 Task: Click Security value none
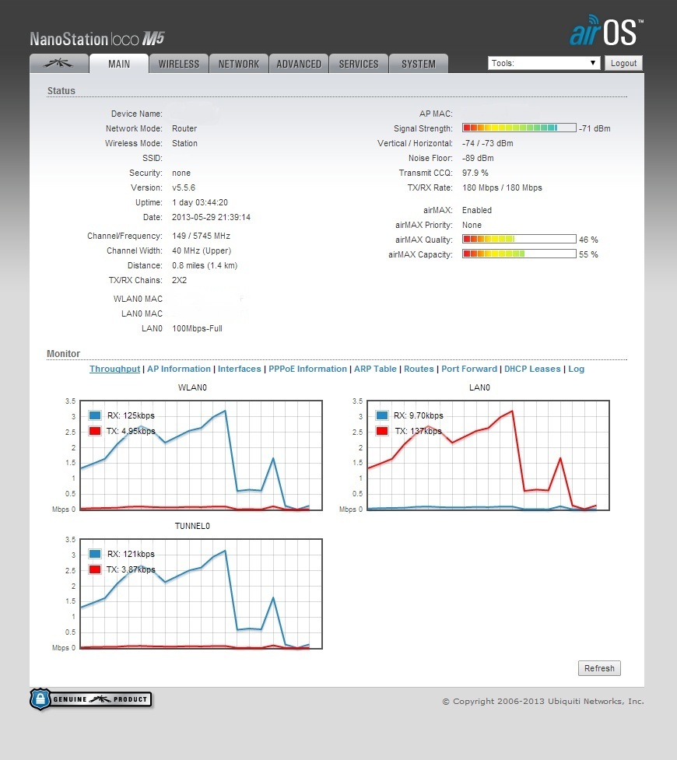coord(181,173)
